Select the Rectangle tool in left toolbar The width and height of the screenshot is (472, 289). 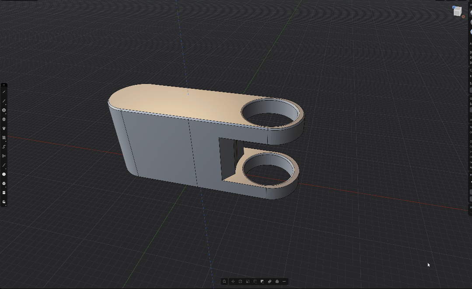(4, 138)
